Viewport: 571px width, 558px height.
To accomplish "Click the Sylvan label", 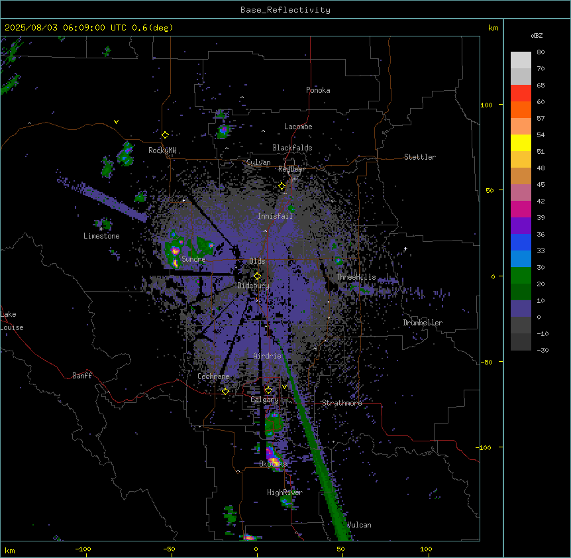I will point(258,162).
